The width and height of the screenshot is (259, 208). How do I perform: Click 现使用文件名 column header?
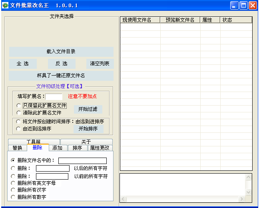(140, 20)
